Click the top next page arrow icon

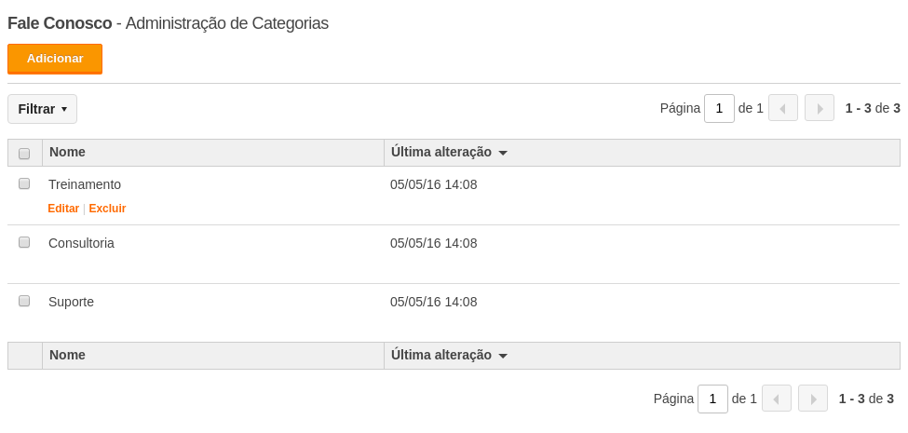pyautogui.click(x=820, y=108)
